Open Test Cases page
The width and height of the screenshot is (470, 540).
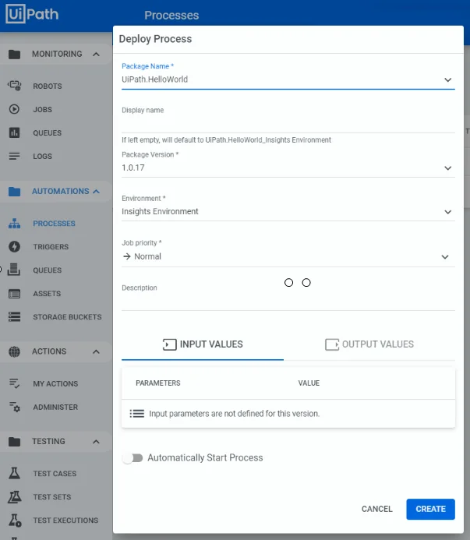55,474
